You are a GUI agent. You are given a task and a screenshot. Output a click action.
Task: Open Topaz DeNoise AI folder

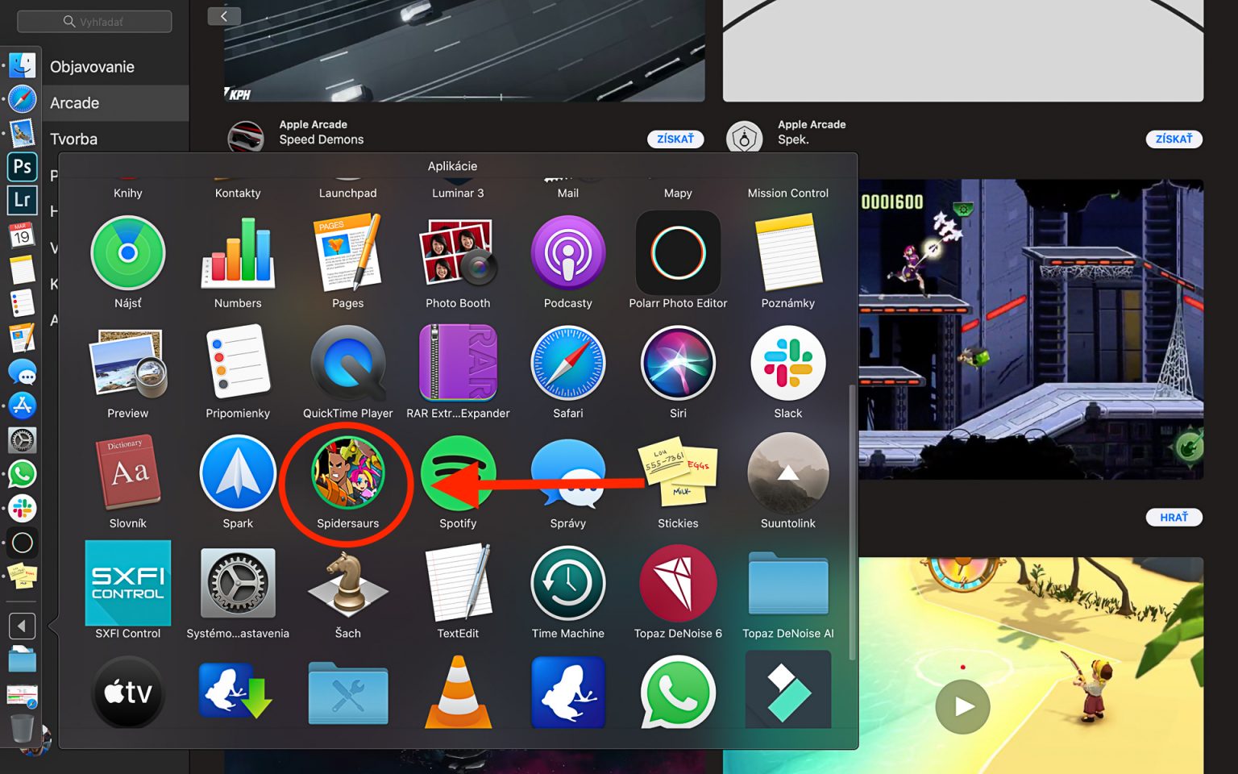(x=788, y=584)
